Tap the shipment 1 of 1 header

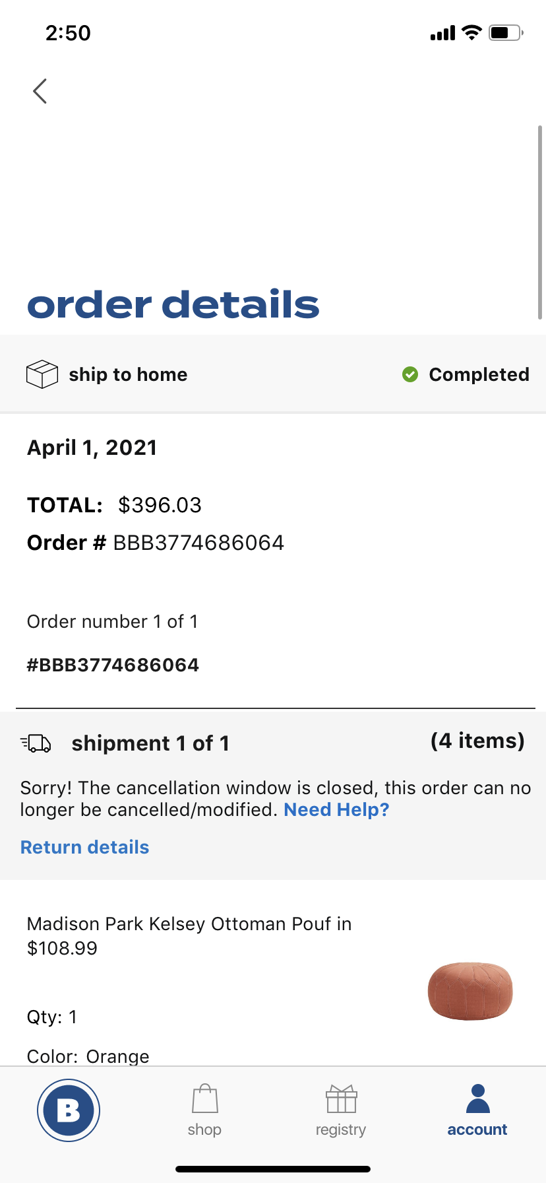click(x=150, y=743)
